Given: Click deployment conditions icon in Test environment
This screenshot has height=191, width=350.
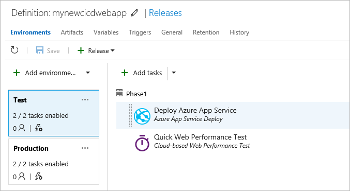Looking at the screenshot, I should coord(39,128).
